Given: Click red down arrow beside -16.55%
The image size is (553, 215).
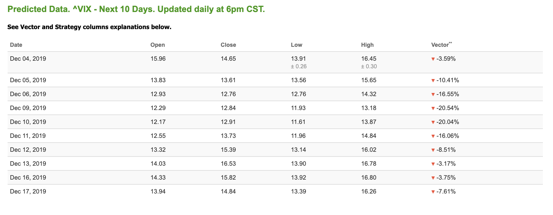Looking at the screenshot, I should (x=433, y=95).
